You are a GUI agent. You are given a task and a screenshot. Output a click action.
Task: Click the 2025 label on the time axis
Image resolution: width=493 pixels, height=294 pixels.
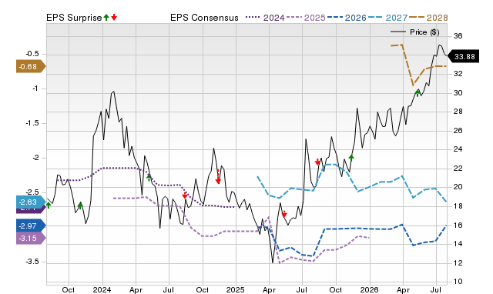(x=236, y=289)
